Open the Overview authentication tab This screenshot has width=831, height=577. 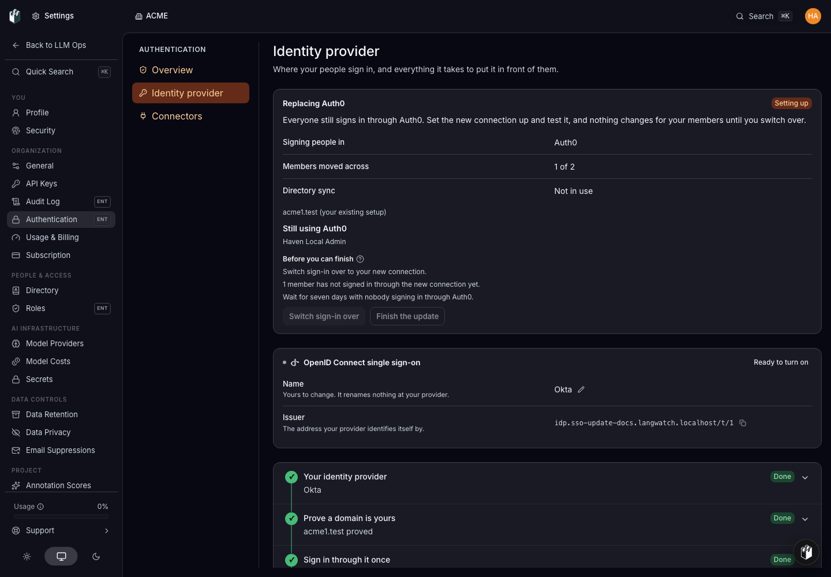[x=190, y=70]
